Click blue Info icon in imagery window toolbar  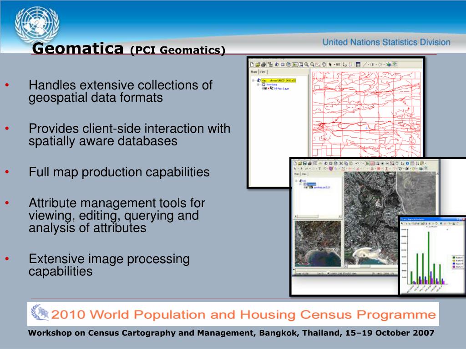click(x=407, y=163)
